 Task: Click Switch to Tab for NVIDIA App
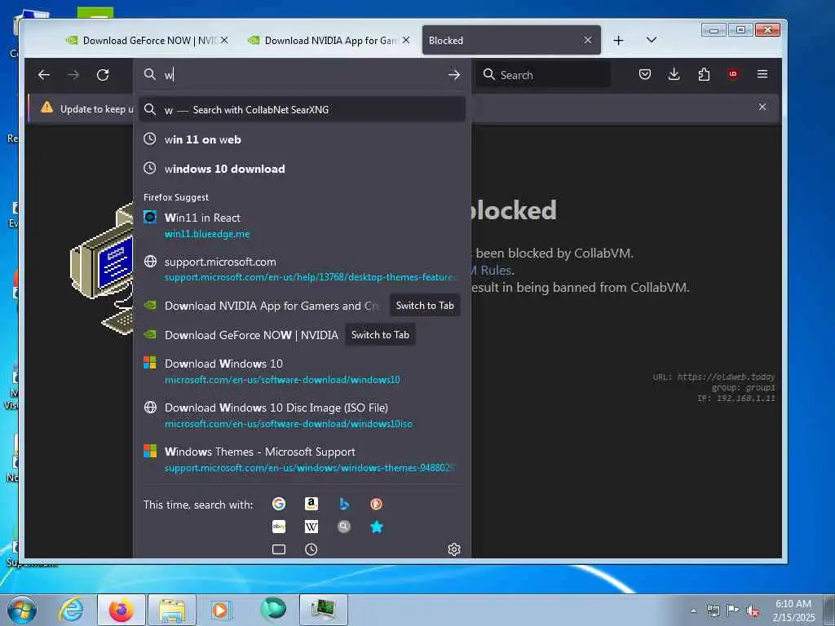click(425, 306)
